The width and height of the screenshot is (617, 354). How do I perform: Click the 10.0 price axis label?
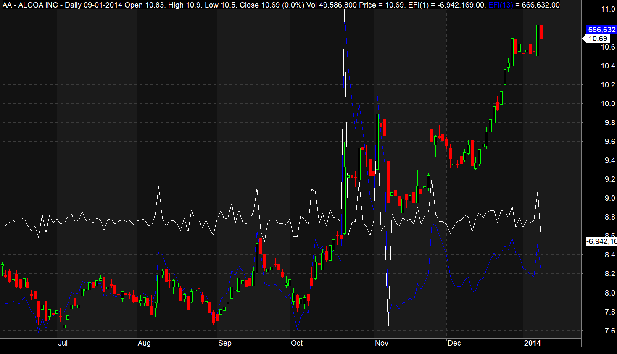[608, 104]
